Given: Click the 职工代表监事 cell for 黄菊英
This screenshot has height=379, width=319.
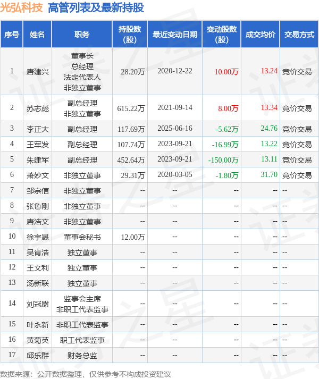Looking at the screenshot, I should (82, 340).
